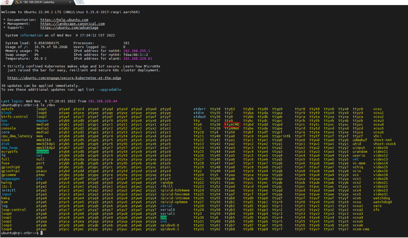
Task: Click the gpiochip1 entry
Action: [11, 171]
